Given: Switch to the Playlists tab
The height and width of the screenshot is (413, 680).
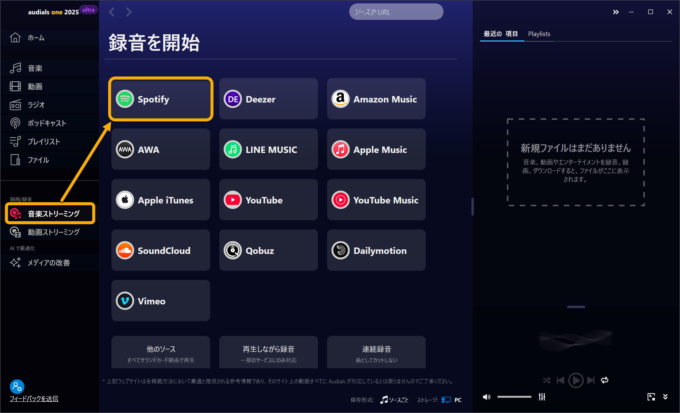Looking at the screenshot, I should [539, 34].
